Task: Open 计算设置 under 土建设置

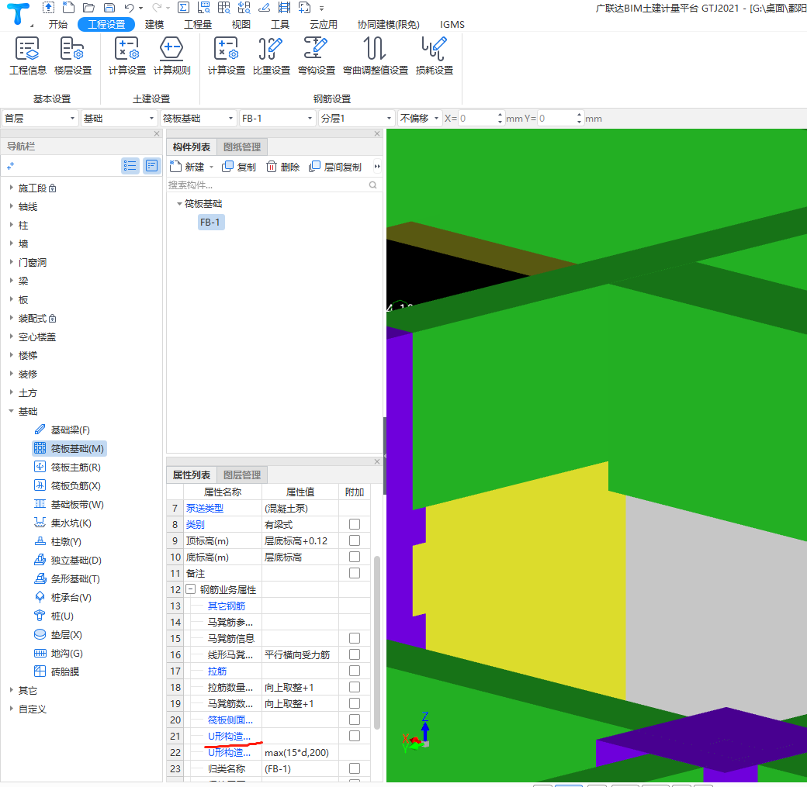Action: [126, 56]
